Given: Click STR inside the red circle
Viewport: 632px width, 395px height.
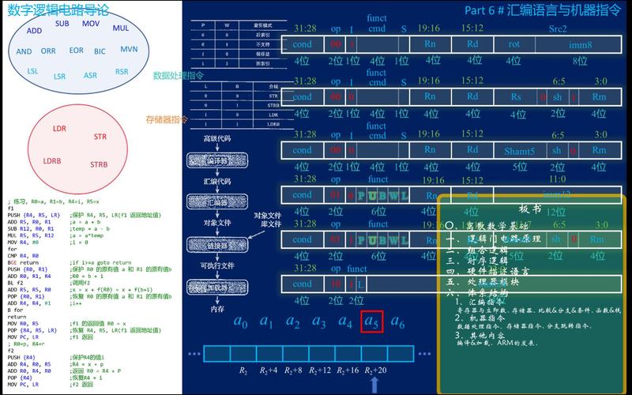Looking at the screenshot, I should coord(100,137).
